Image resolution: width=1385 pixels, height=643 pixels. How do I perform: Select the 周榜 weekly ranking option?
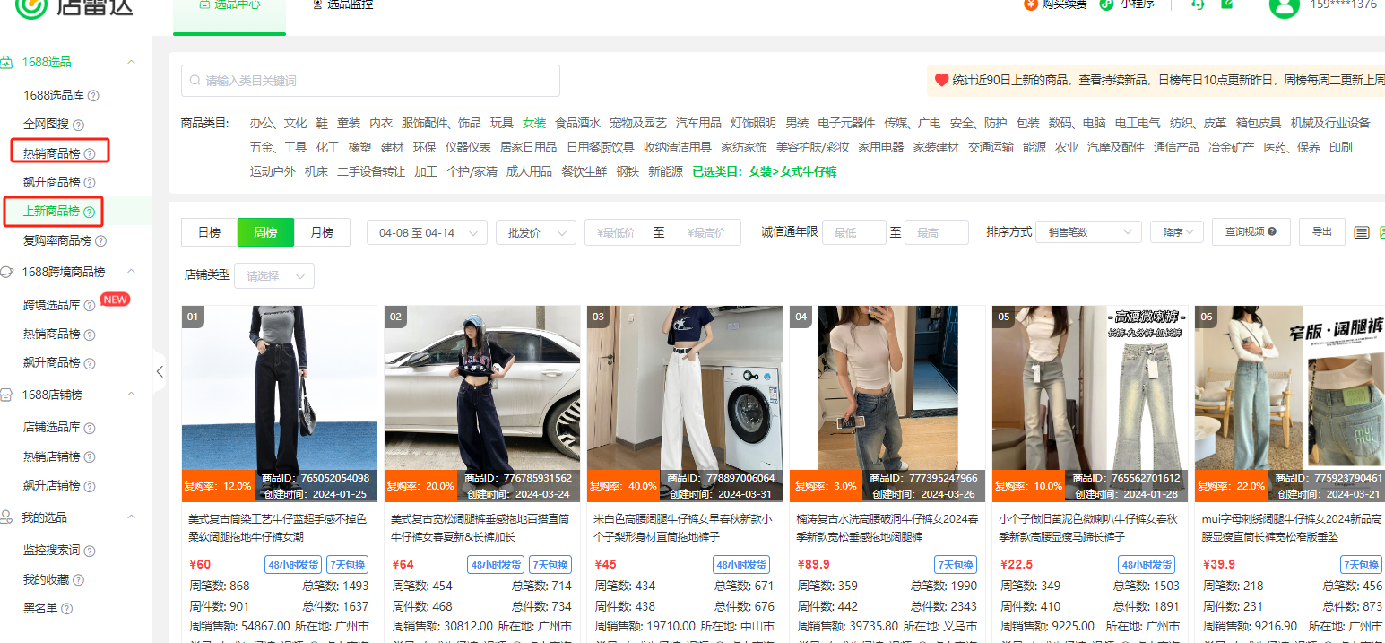click(265, 232)
